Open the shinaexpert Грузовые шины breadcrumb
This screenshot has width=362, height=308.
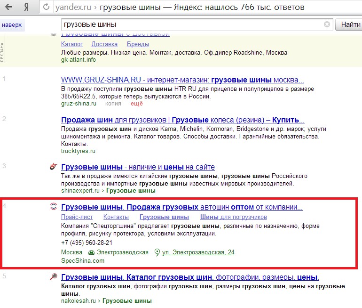pos(131,191)
